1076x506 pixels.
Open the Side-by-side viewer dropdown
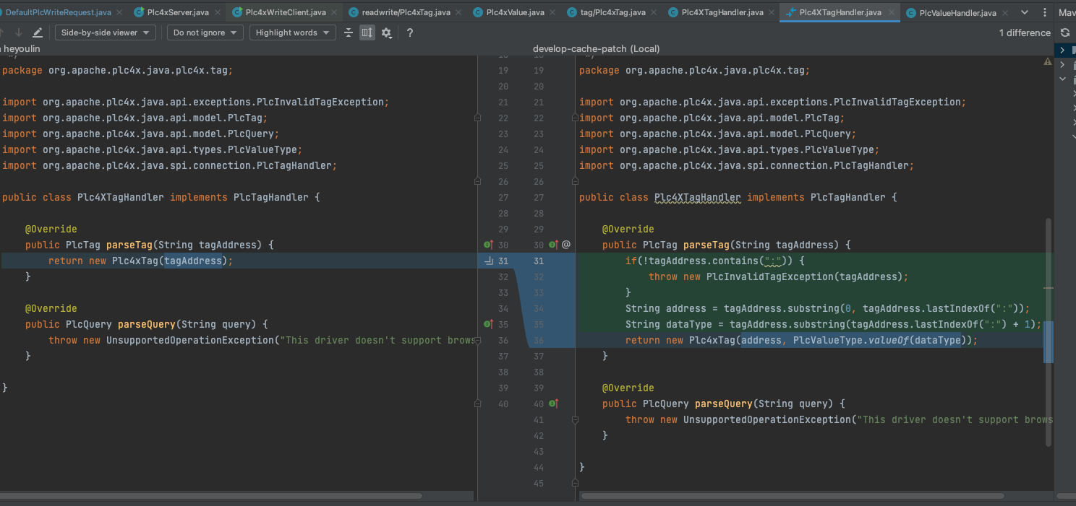106,32
